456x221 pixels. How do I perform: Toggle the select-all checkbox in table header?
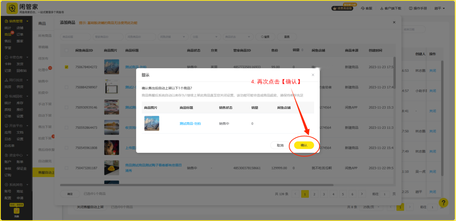pos(66,51)
